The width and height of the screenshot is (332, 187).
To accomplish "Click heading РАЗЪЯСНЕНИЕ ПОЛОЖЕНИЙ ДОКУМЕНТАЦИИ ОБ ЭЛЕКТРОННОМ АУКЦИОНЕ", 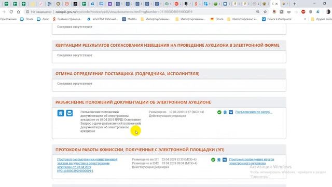I will pos(133,102).
